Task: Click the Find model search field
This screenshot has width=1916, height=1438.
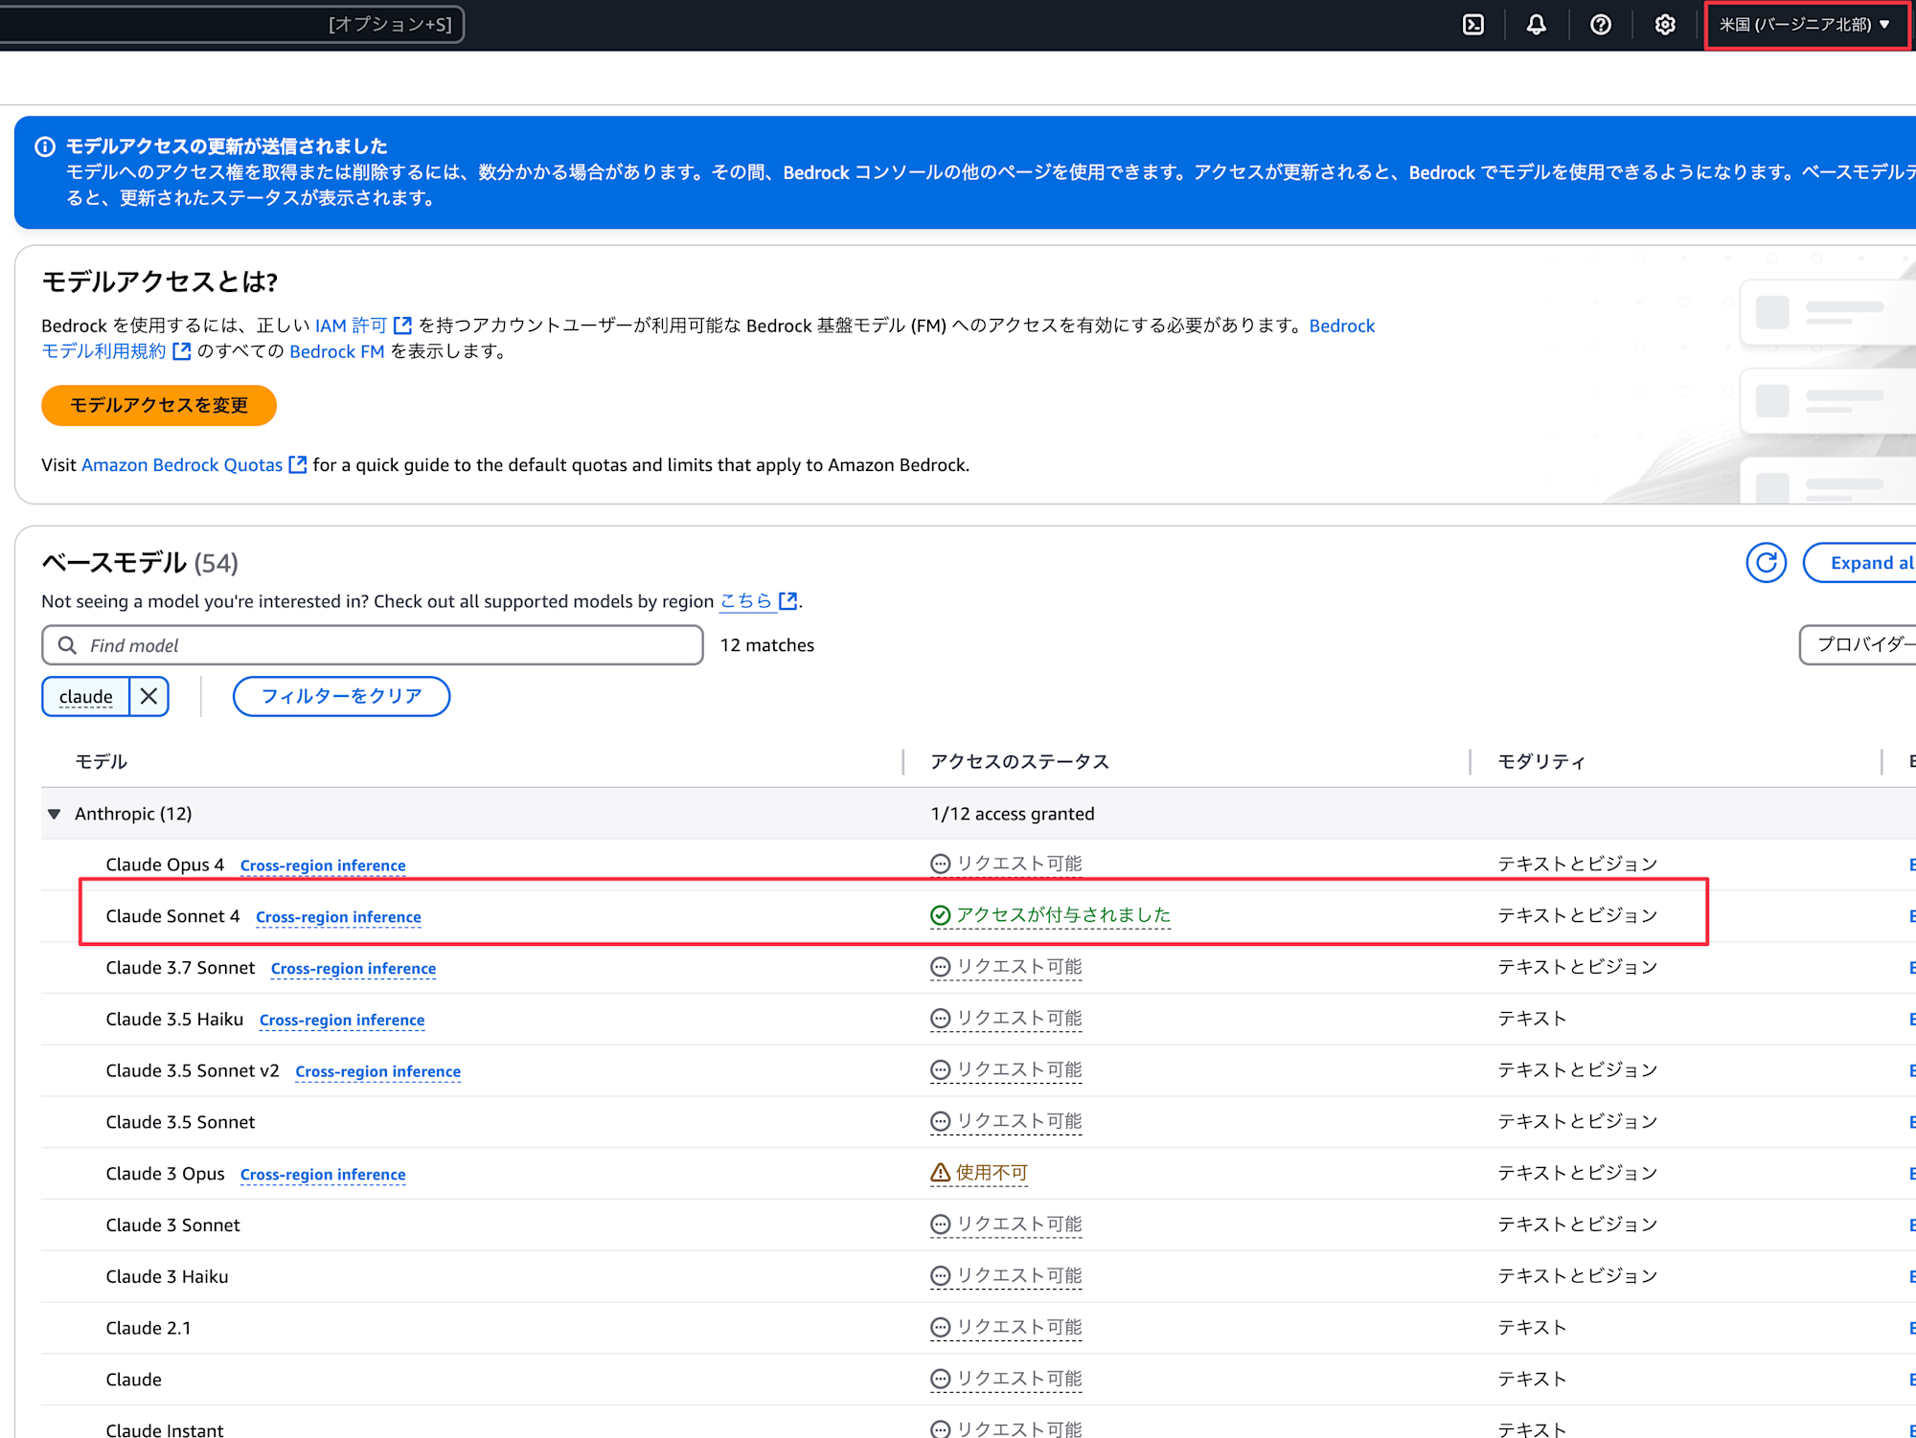Action: pos(373,645)
